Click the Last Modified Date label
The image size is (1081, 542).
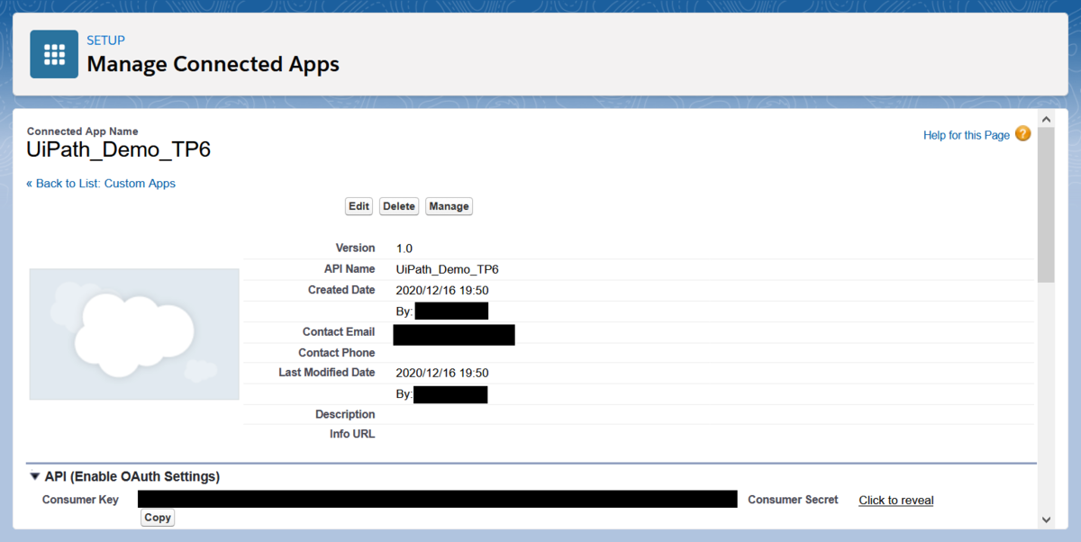click(x=327, y=373)
